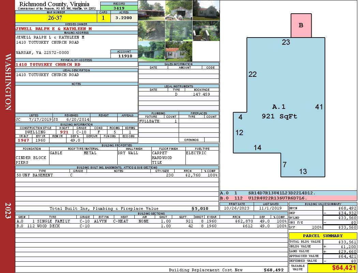This screenshot has height=273, width=358.
Task: Click year built value 1947
Action: pos(24,140)
